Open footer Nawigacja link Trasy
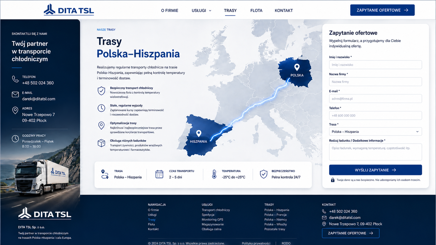Screen dimensions: 436x245 [152, 219]
